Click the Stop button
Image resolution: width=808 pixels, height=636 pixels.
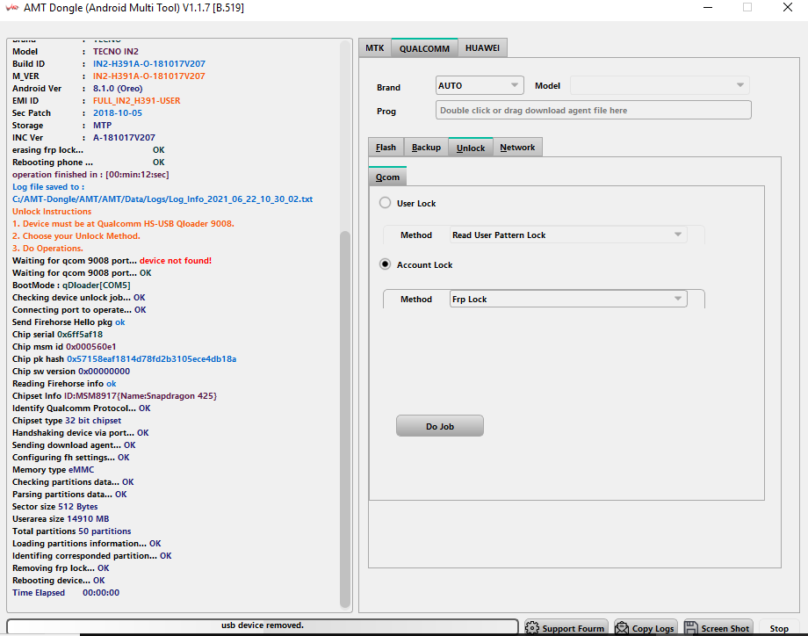tap(779, 628)
